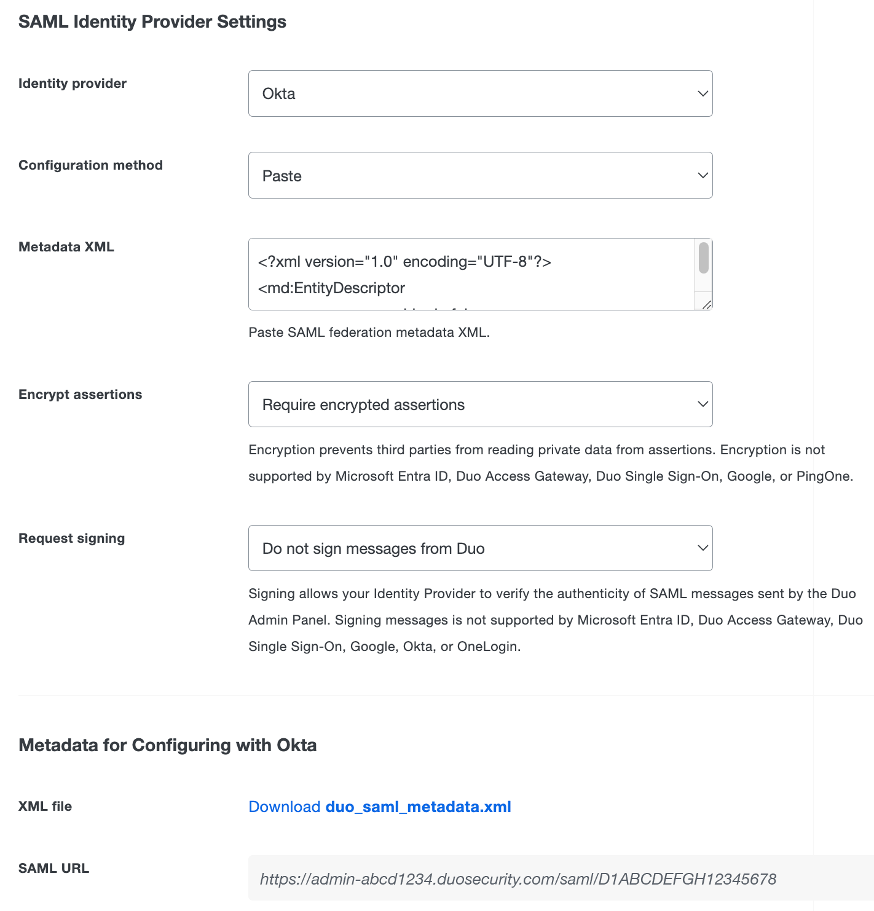Image resolution: width=874 pixels, height=911 pixels.
Task: Click the Identity provider dropdown chevron
Action: (x=703, y=93)
